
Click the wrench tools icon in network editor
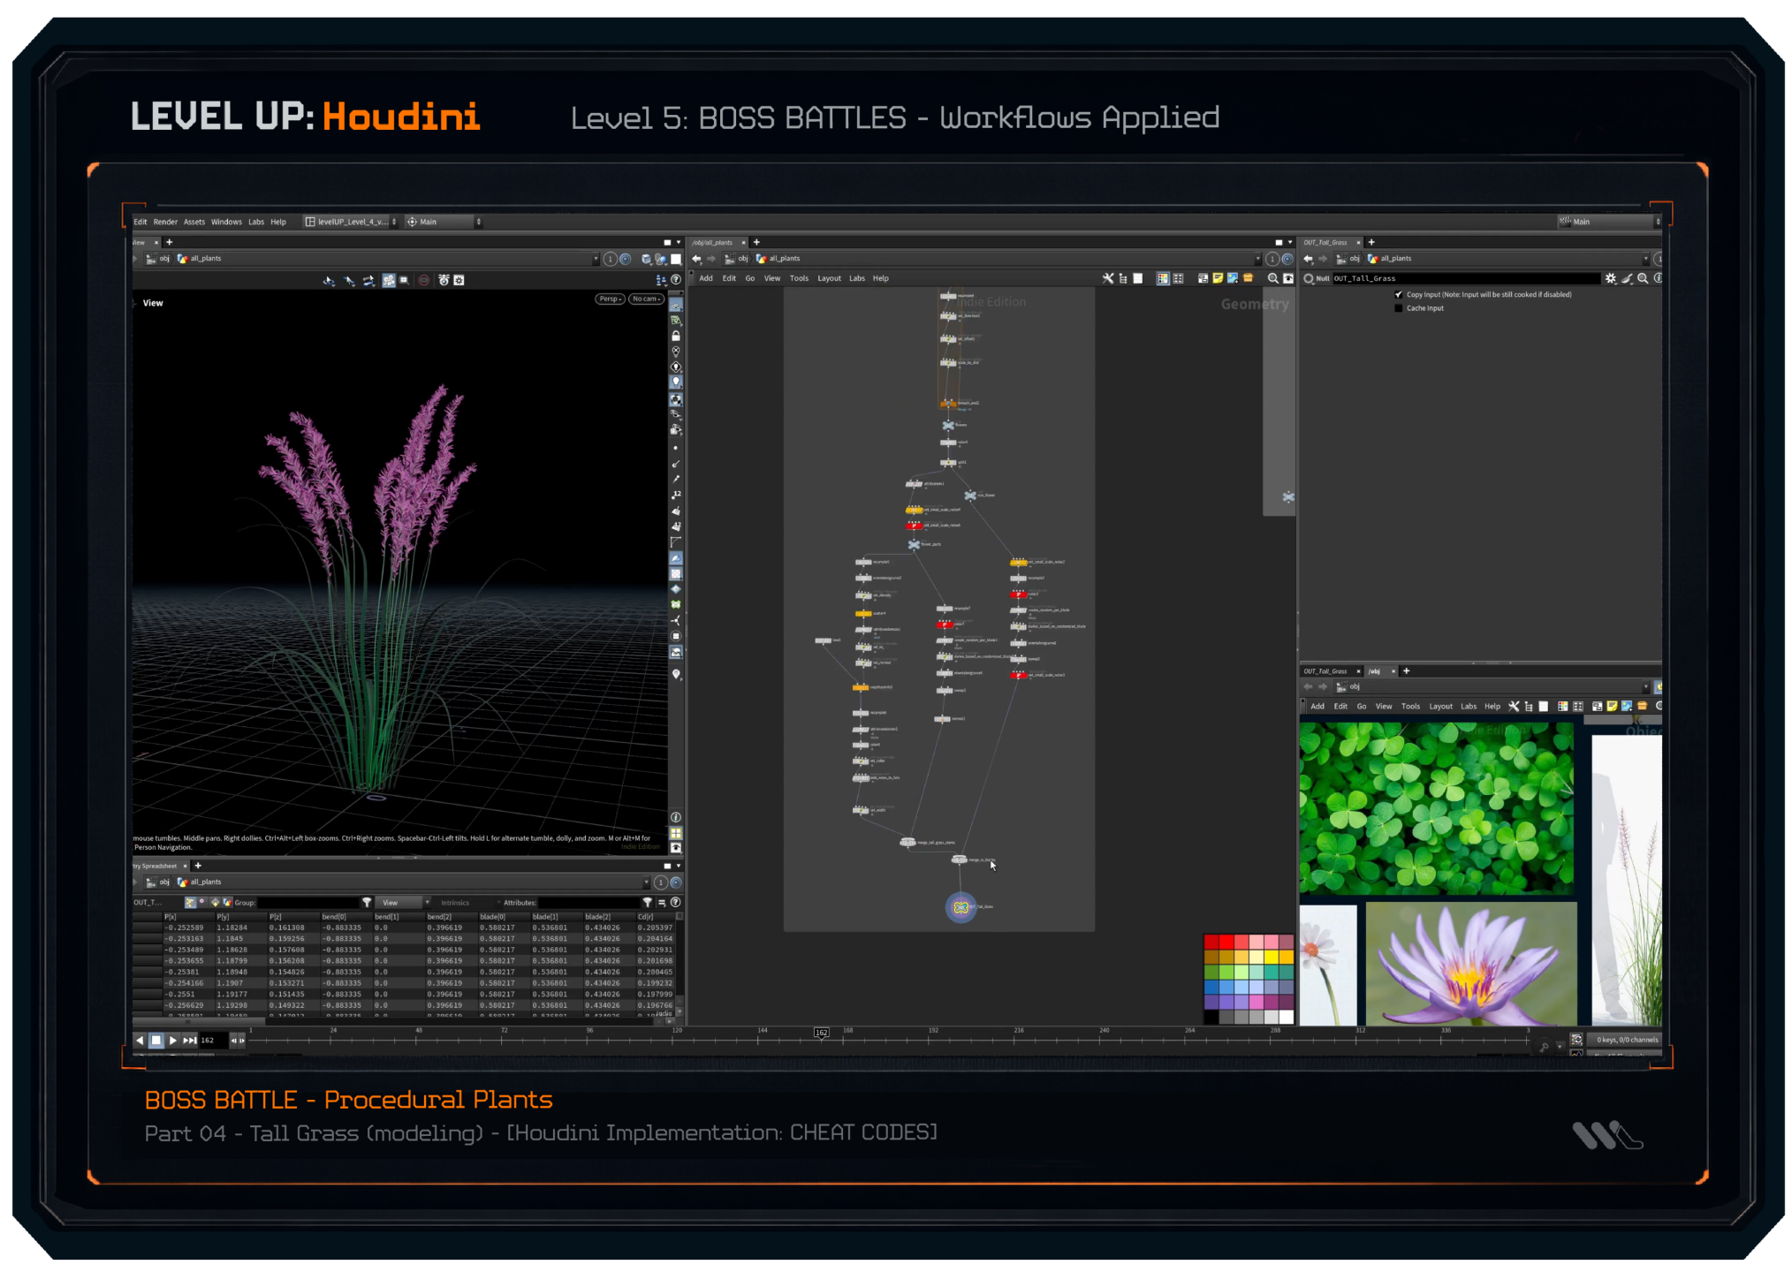pos(1108,278)
